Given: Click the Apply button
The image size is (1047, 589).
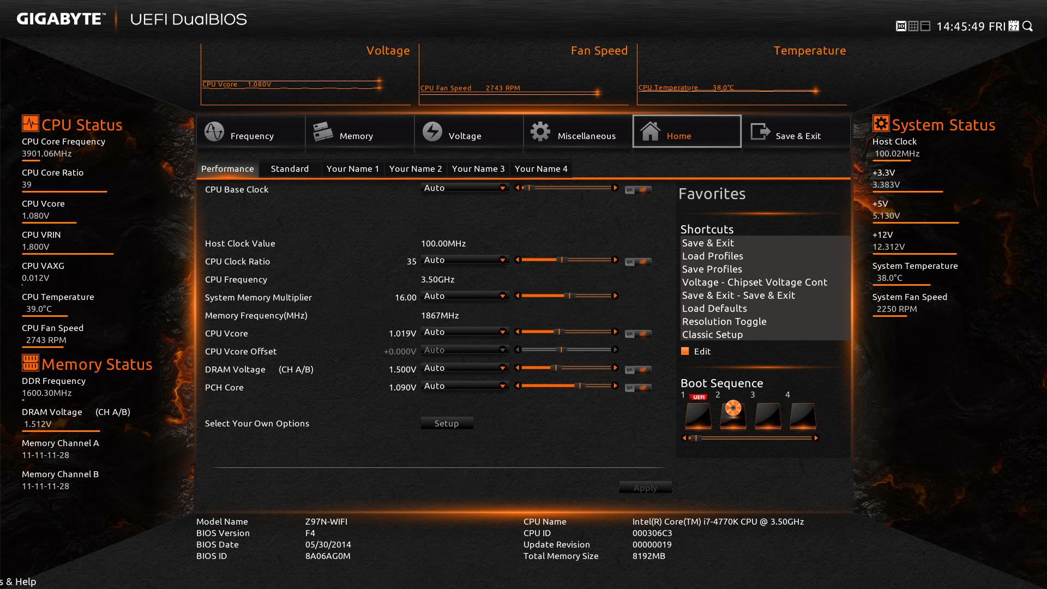Looking at the screenshot, I should 642,488.
